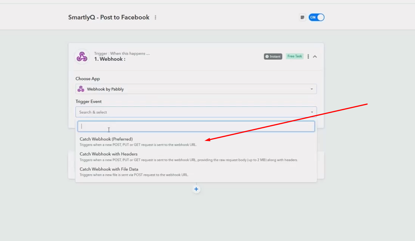This screenshot has width=415, height=241.
Task: Click the Webhook by Pabbly icon in dropdown
Action: point(81,89)
